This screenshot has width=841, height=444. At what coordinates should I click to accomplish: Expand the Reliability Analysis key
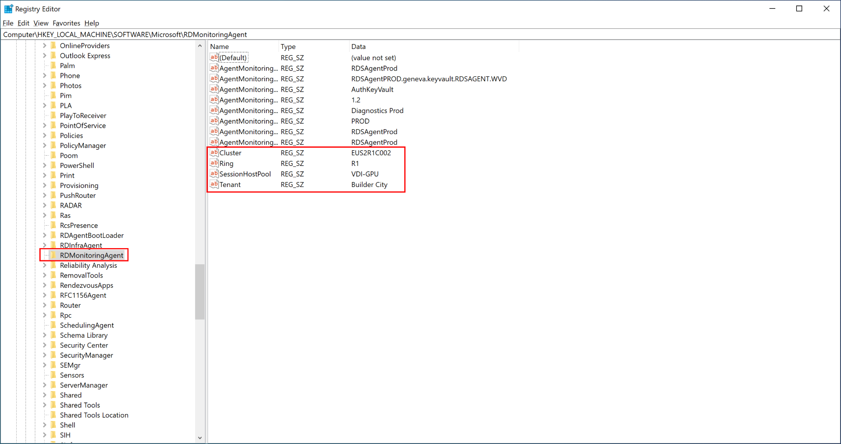[x=45, y=265]
